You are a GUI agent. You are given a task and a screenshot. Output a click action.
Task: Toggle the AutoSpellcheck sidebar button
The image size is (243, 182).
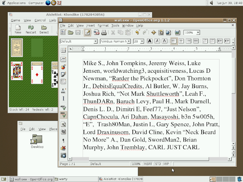[x=64, y=115]
